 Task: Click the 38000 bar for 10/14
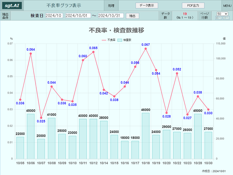click(104, 140)
